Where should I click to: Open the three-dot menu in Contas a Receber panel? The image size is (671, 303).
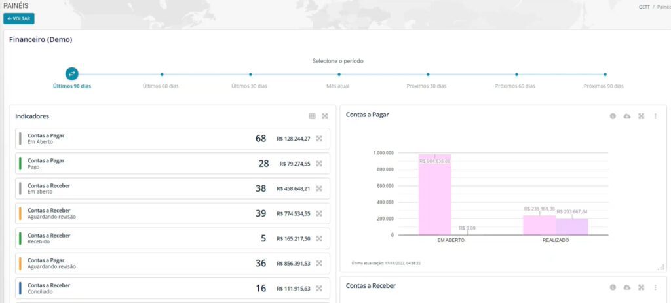(655, 287)
